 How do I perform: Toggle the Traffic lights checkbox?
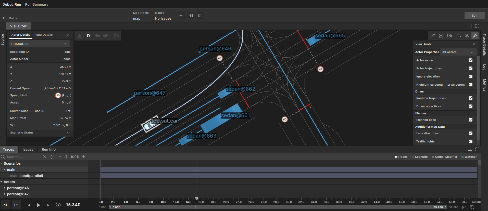471,141
